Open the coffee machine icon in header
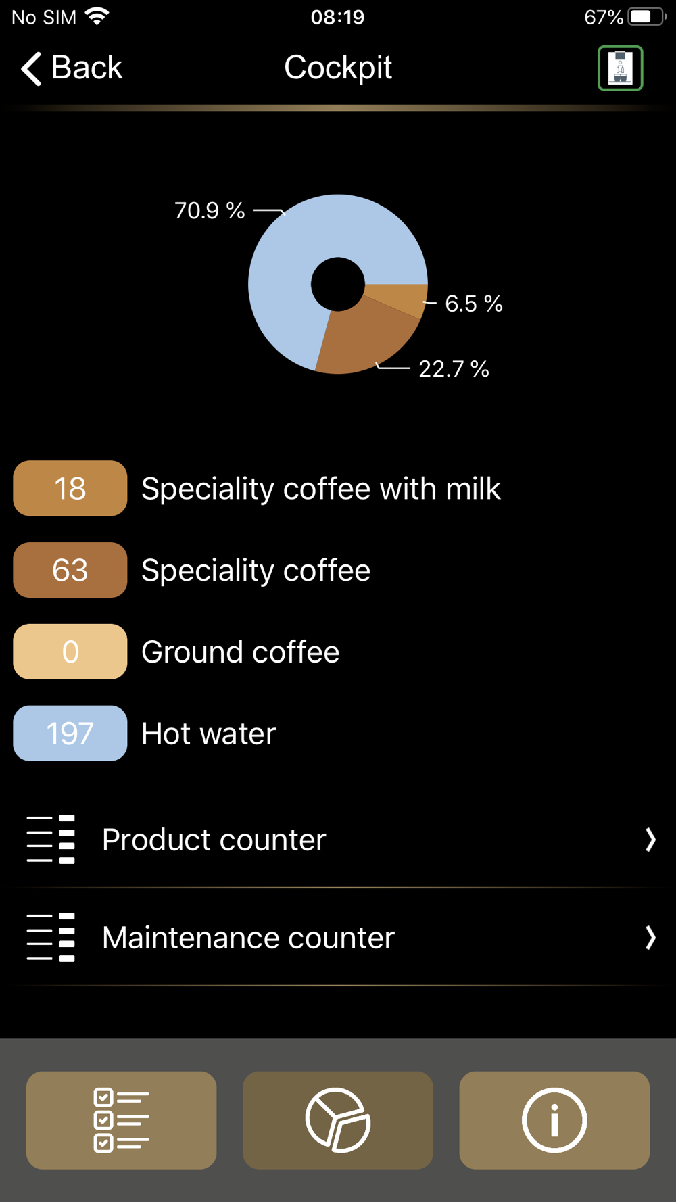Screen dimensions: 676x1202 (x=620, y=68)
